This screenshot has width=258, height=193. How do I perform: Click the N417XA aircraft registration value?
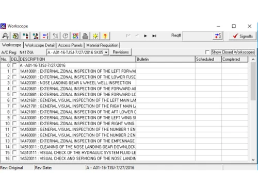click(26, 52)
